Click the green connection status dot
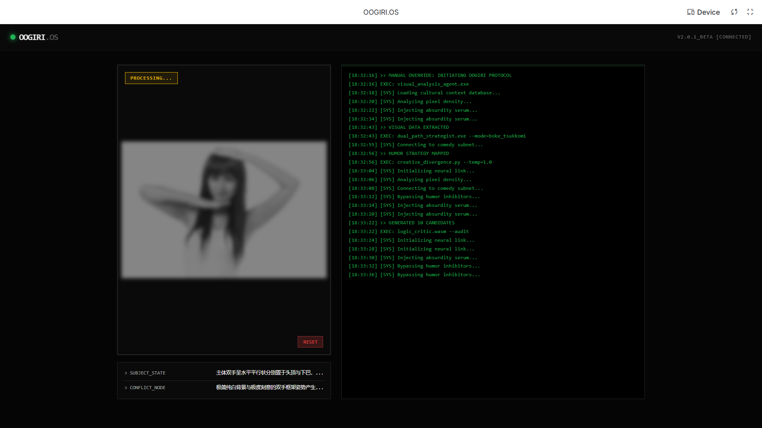Image resolution: width=762 pixels, height=428 pixels. click(13, 37)
